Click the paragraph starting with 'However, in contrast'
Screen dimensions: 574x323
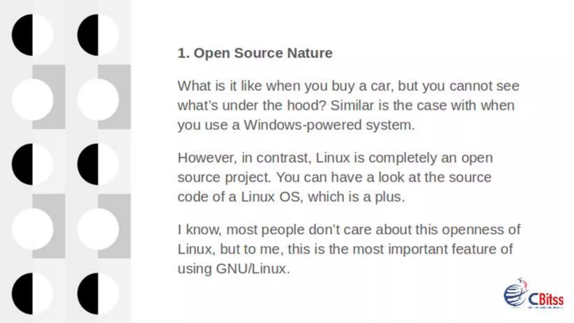tap(335, 177)
